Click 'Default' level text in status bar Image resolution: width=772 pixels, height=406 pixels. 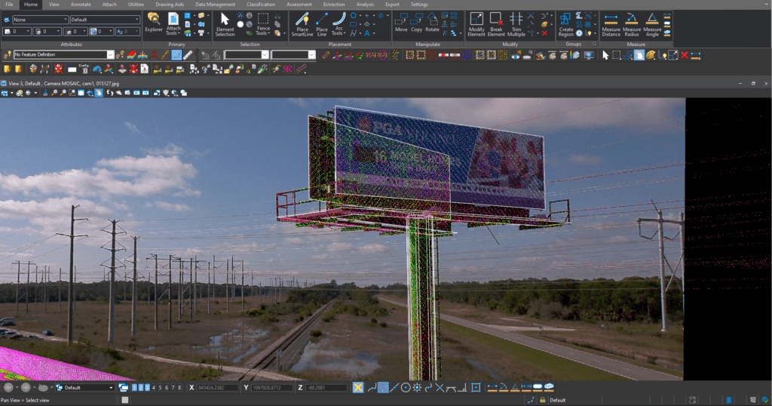558,401
